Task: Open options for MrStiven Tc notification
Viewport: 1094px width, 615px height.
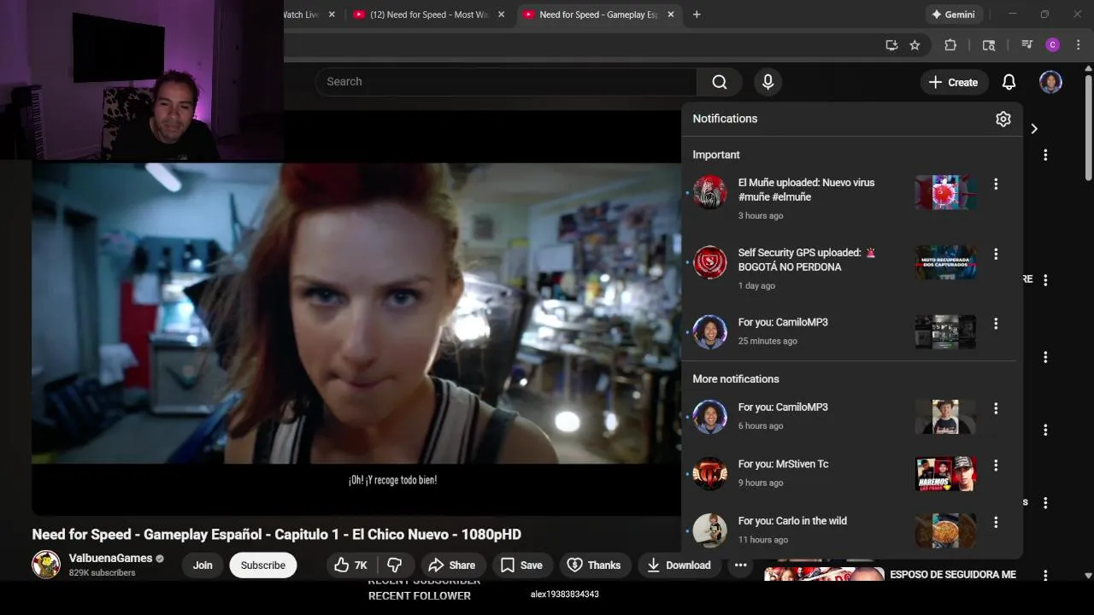Action: click(996, 466)
